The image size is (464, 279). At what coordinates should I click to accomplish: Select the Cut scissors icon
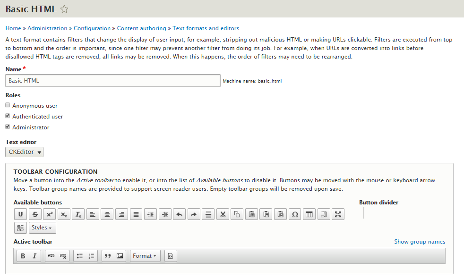[223, 214]
